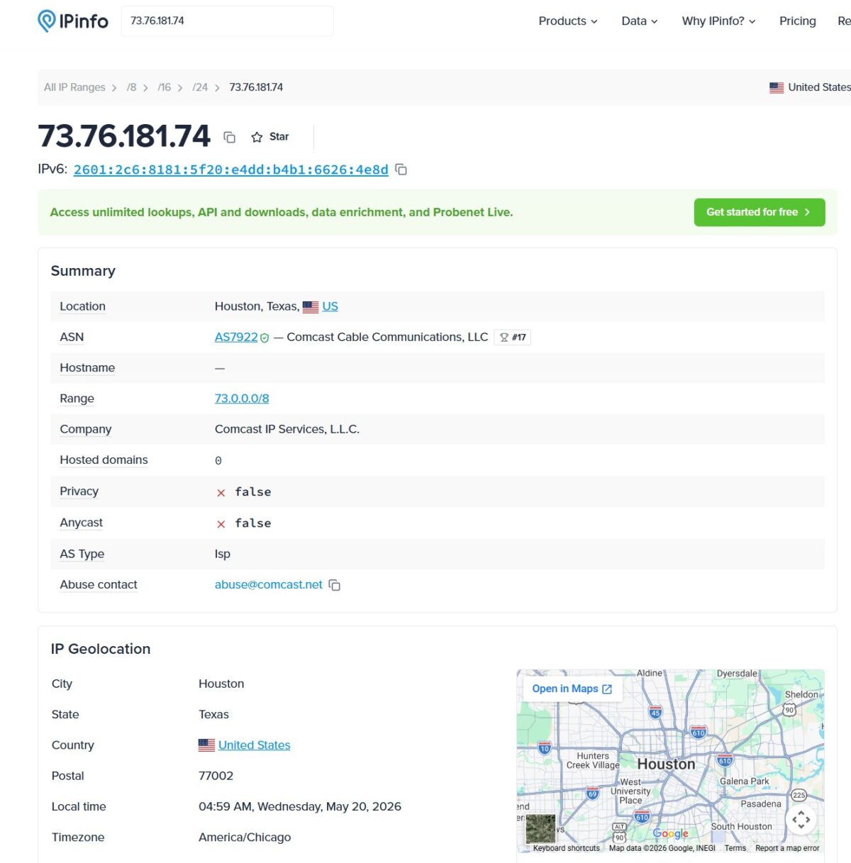Open All IP Ranges breadcrumb

click(74, 87)
